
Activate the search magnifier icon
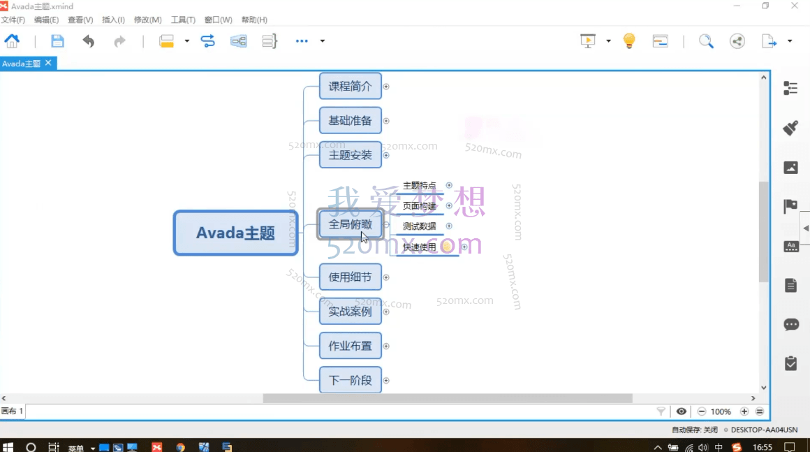(x=706, y=41)
